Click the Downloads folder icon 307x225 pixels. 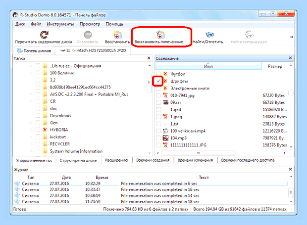click(45, 115)
